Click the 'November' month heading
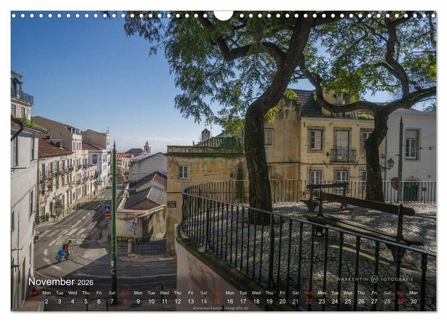This screenshot has width=447, height=322. click(x=51, y=282)
